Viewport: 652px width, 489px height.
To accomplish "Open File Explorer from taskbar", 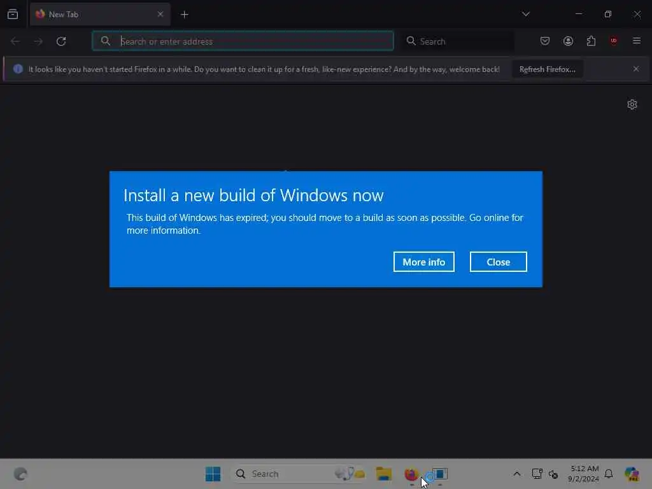I will [384, 474].
